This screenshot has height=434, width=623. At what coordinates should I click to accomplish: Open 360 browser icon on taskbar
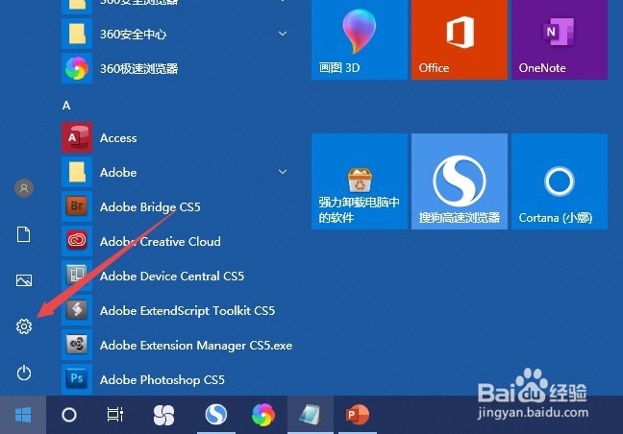pos(263,415)
